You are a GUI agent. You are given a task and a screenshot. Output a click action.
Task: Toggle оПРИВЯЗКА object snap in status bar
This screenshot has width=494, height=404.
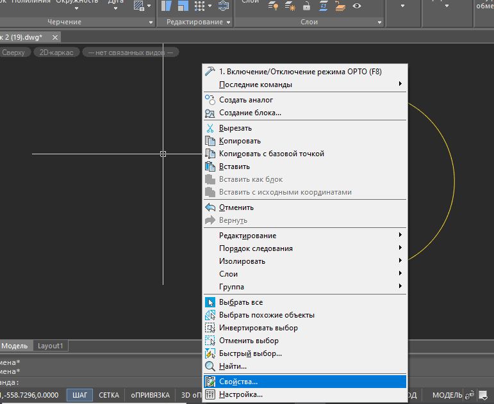coord(150,395)
